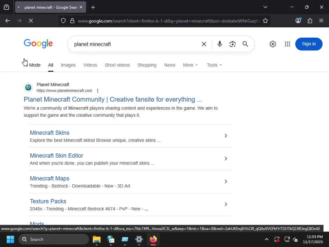Open tracking protection shield icon

pos(63,21)
